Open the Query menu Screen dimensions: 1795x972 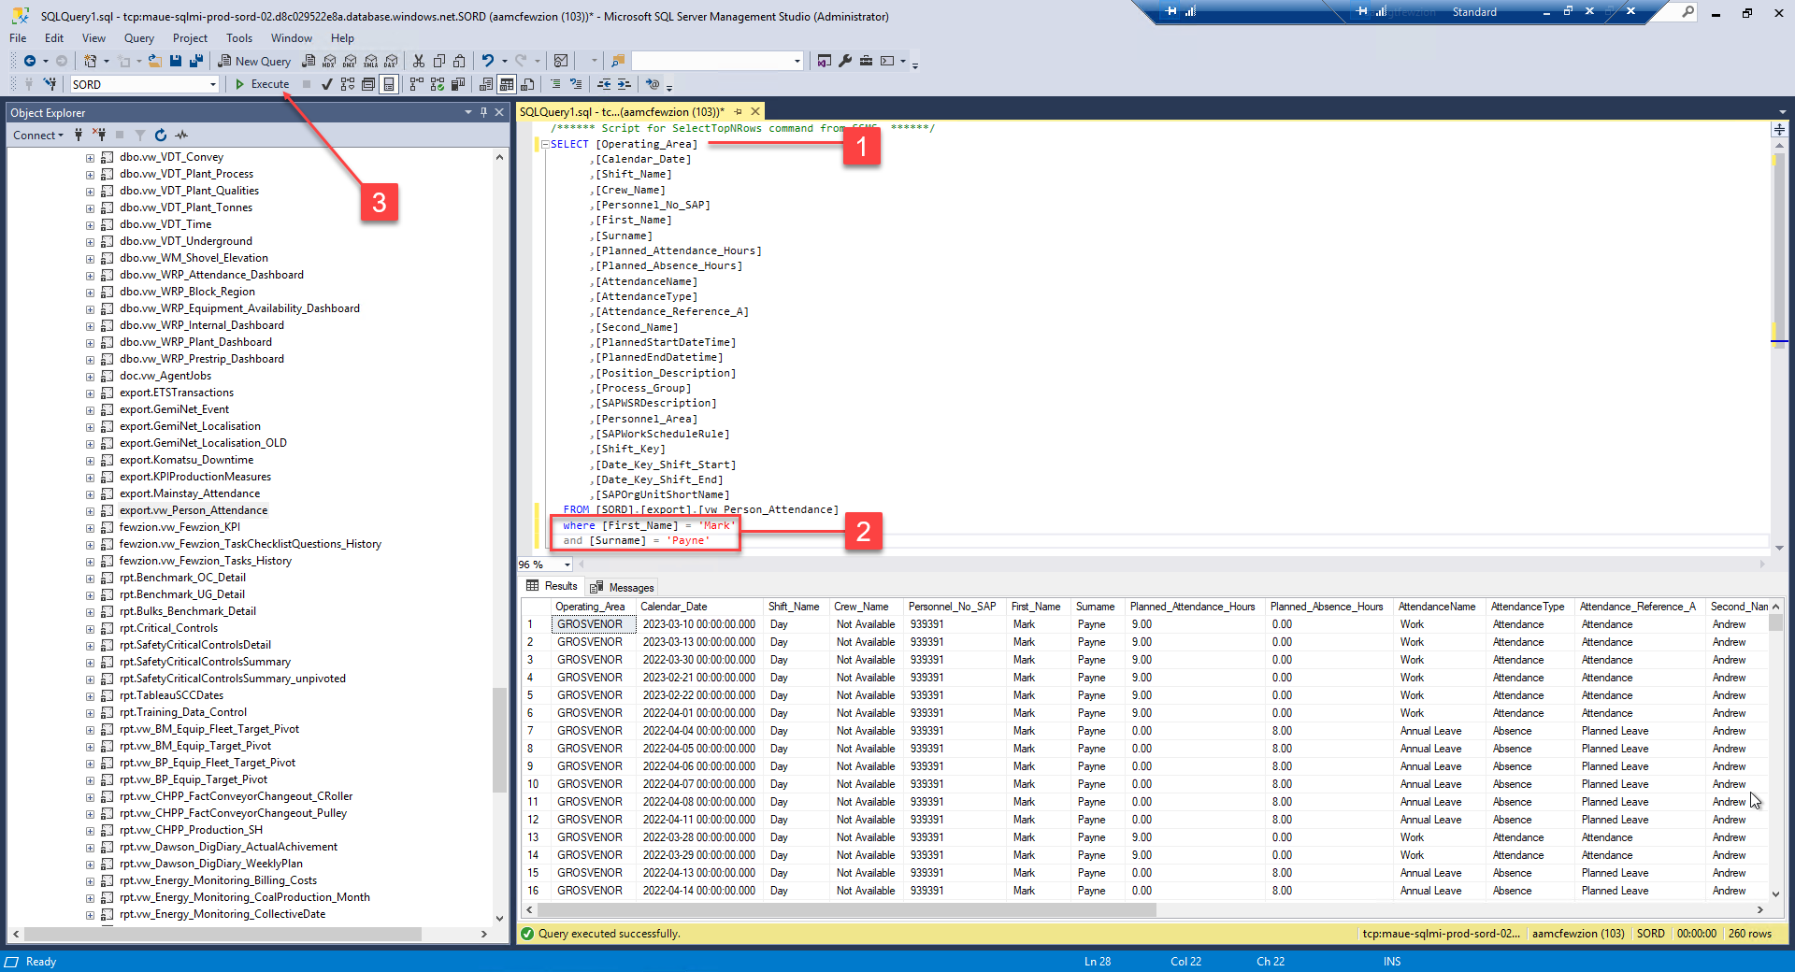tap(138, 38)
